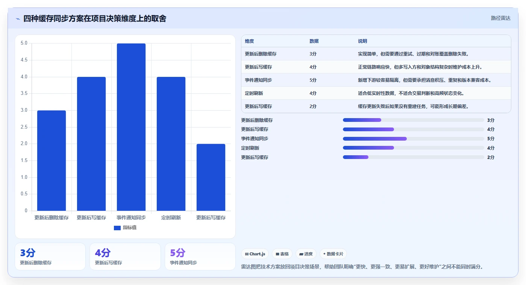Click the description 新增下游较容易隔离…
The height and width of the screenshot is (285, 526).
424,80
